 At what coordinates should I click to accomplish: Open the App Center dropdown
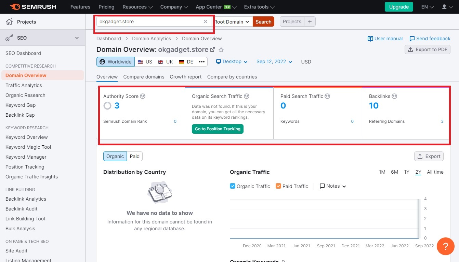(x=216, y=7)
